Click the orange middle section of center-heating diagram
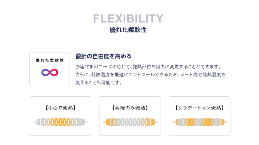259x145 pixels. tap(60, 122)
